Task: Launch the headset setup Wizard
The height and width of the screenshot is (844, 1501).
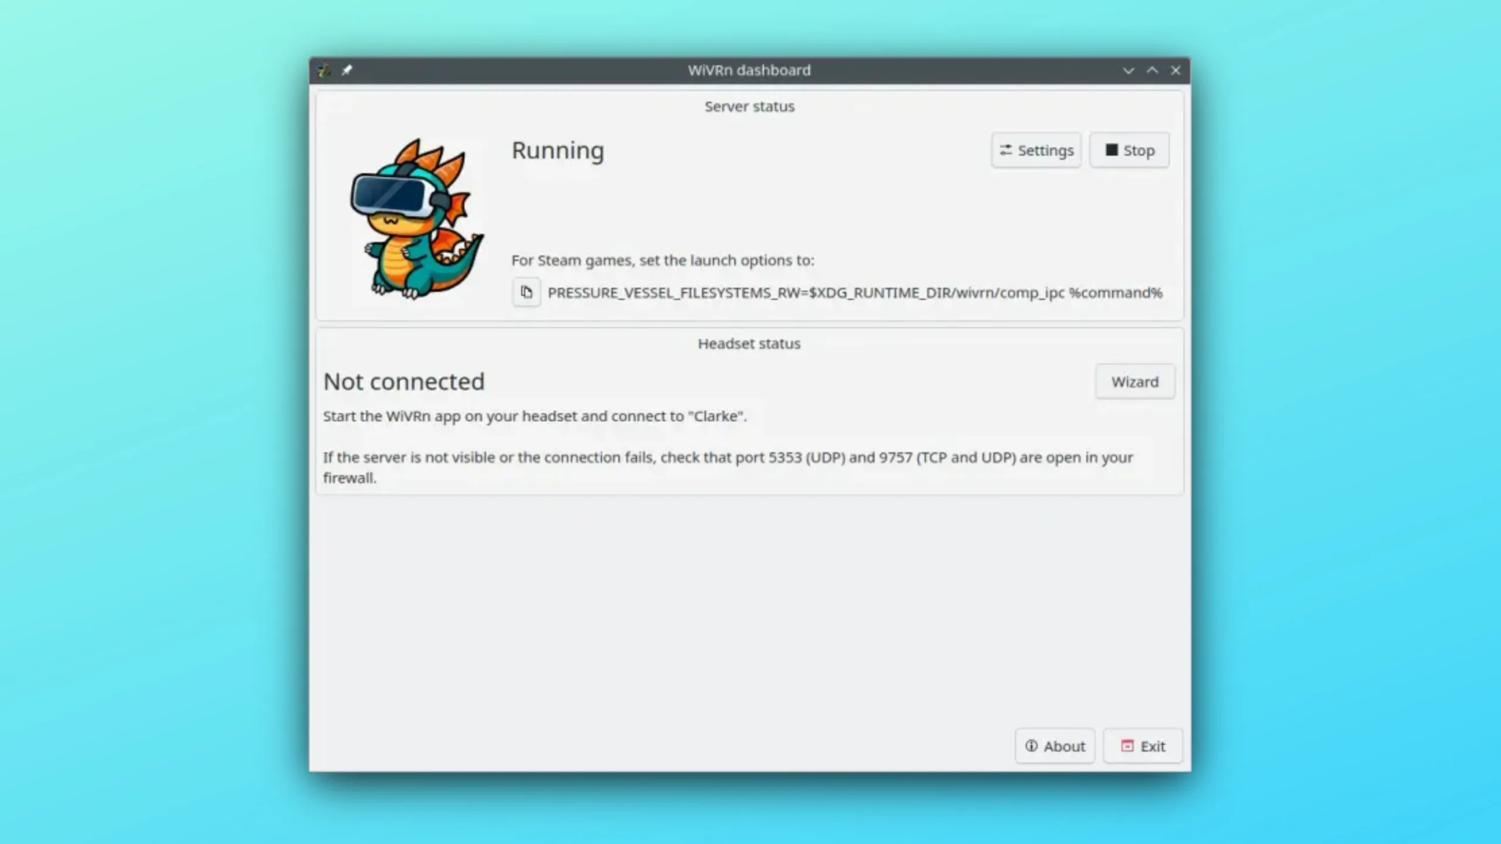Action: coord(1135,382)
